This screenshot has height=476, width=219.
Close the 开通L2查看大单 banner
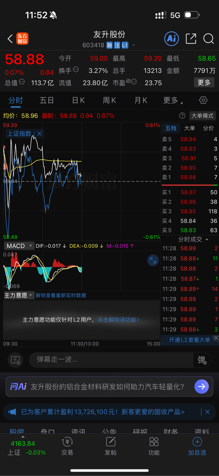216,338
